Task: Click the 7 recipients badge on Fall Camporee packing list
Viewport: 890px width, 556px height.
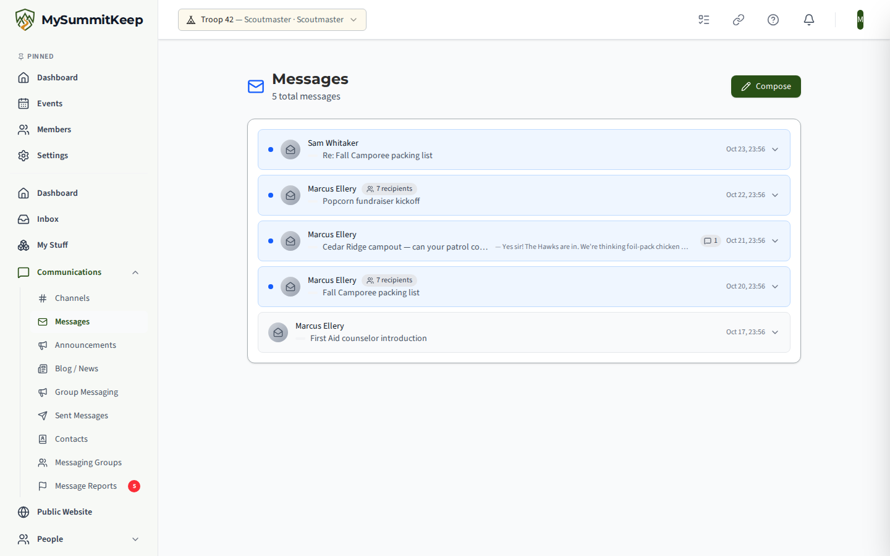Action: [389, 280]
